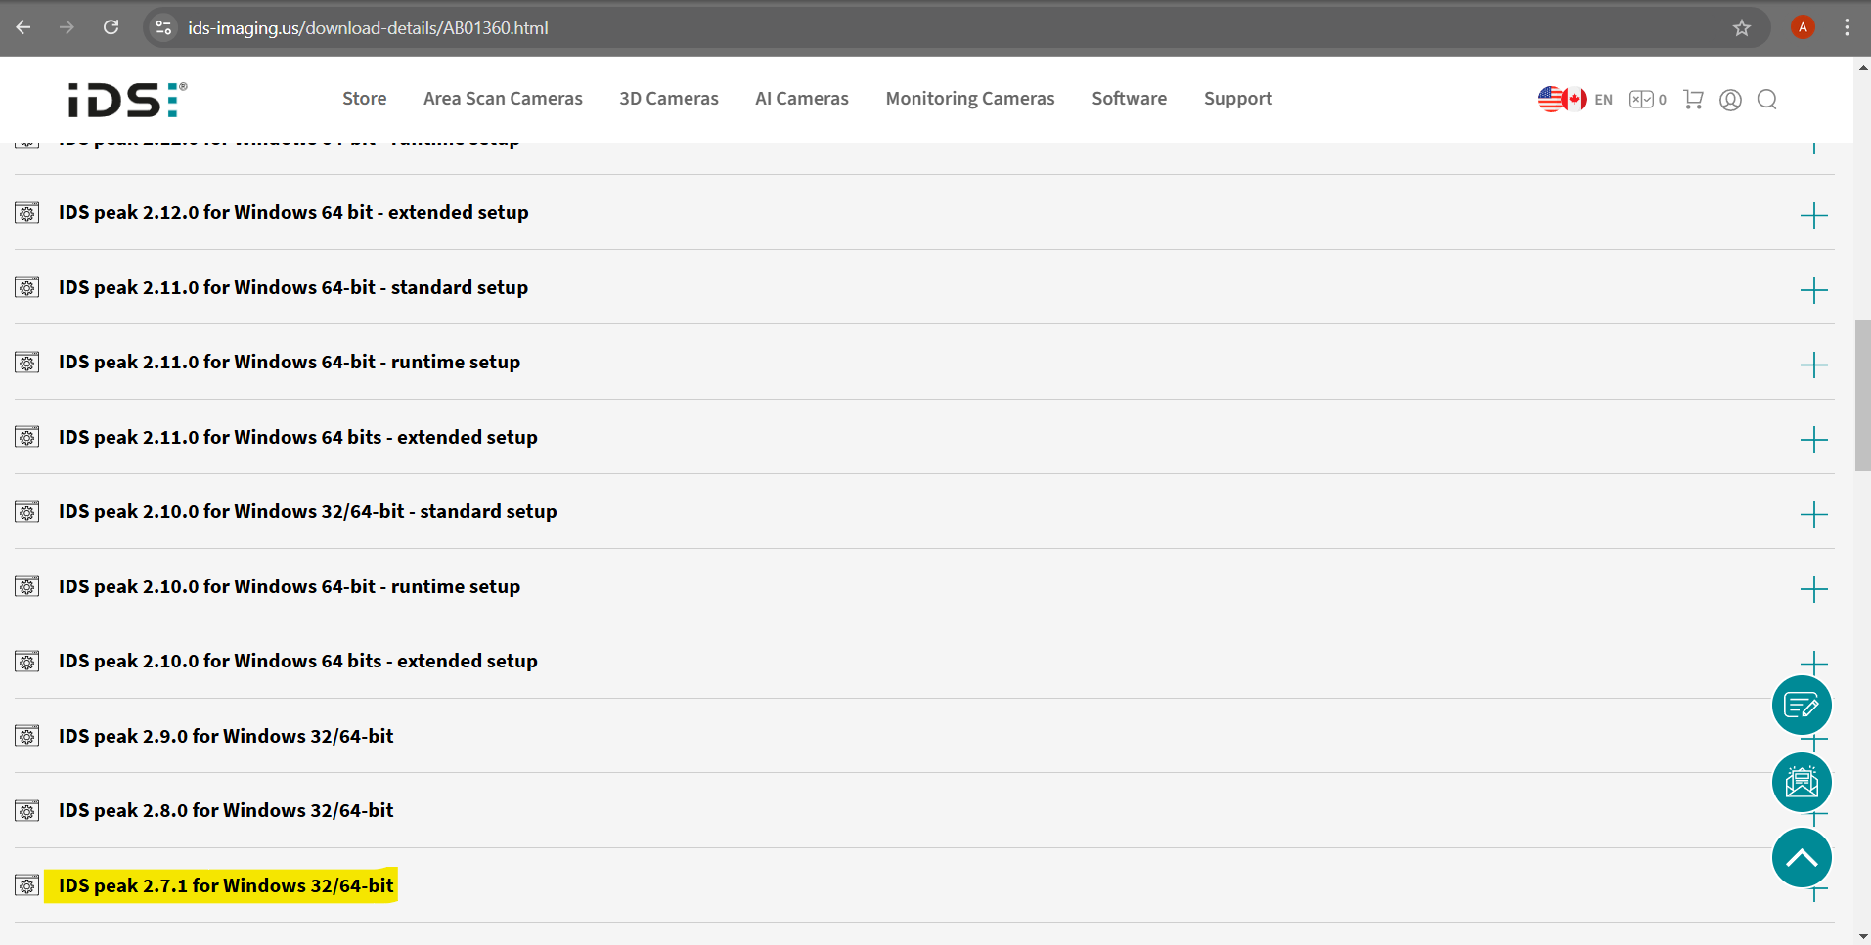The image size is (1871, 945).
Task: Select IDS peak 2.11.0 standard setup title
Action: pos(293,287)
